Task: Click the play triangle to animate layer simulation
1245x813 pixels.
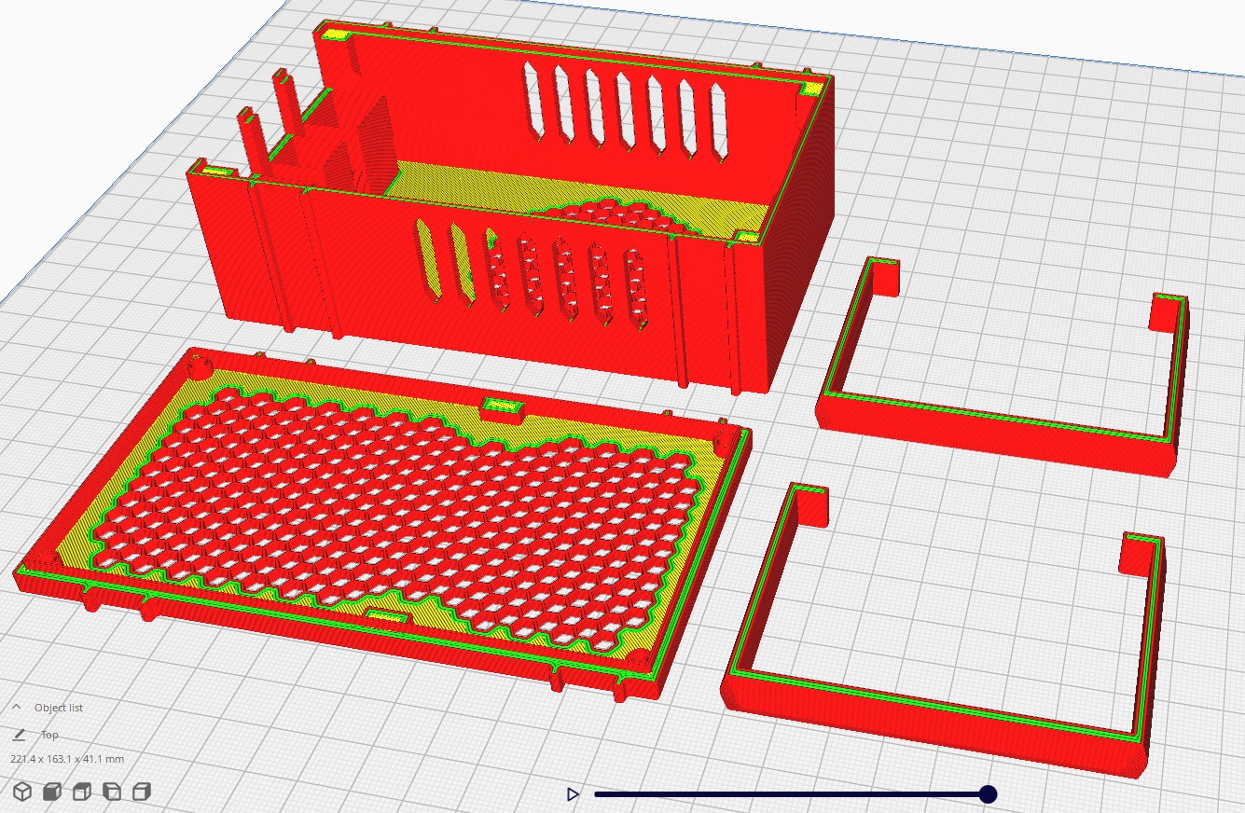Action: point(572,794)
